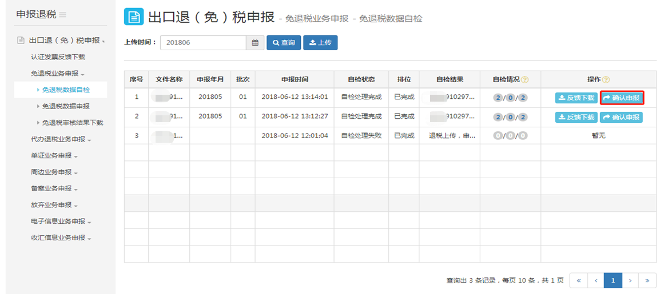
Task: Click the calendar icon beside upload time
Action: 255,43
